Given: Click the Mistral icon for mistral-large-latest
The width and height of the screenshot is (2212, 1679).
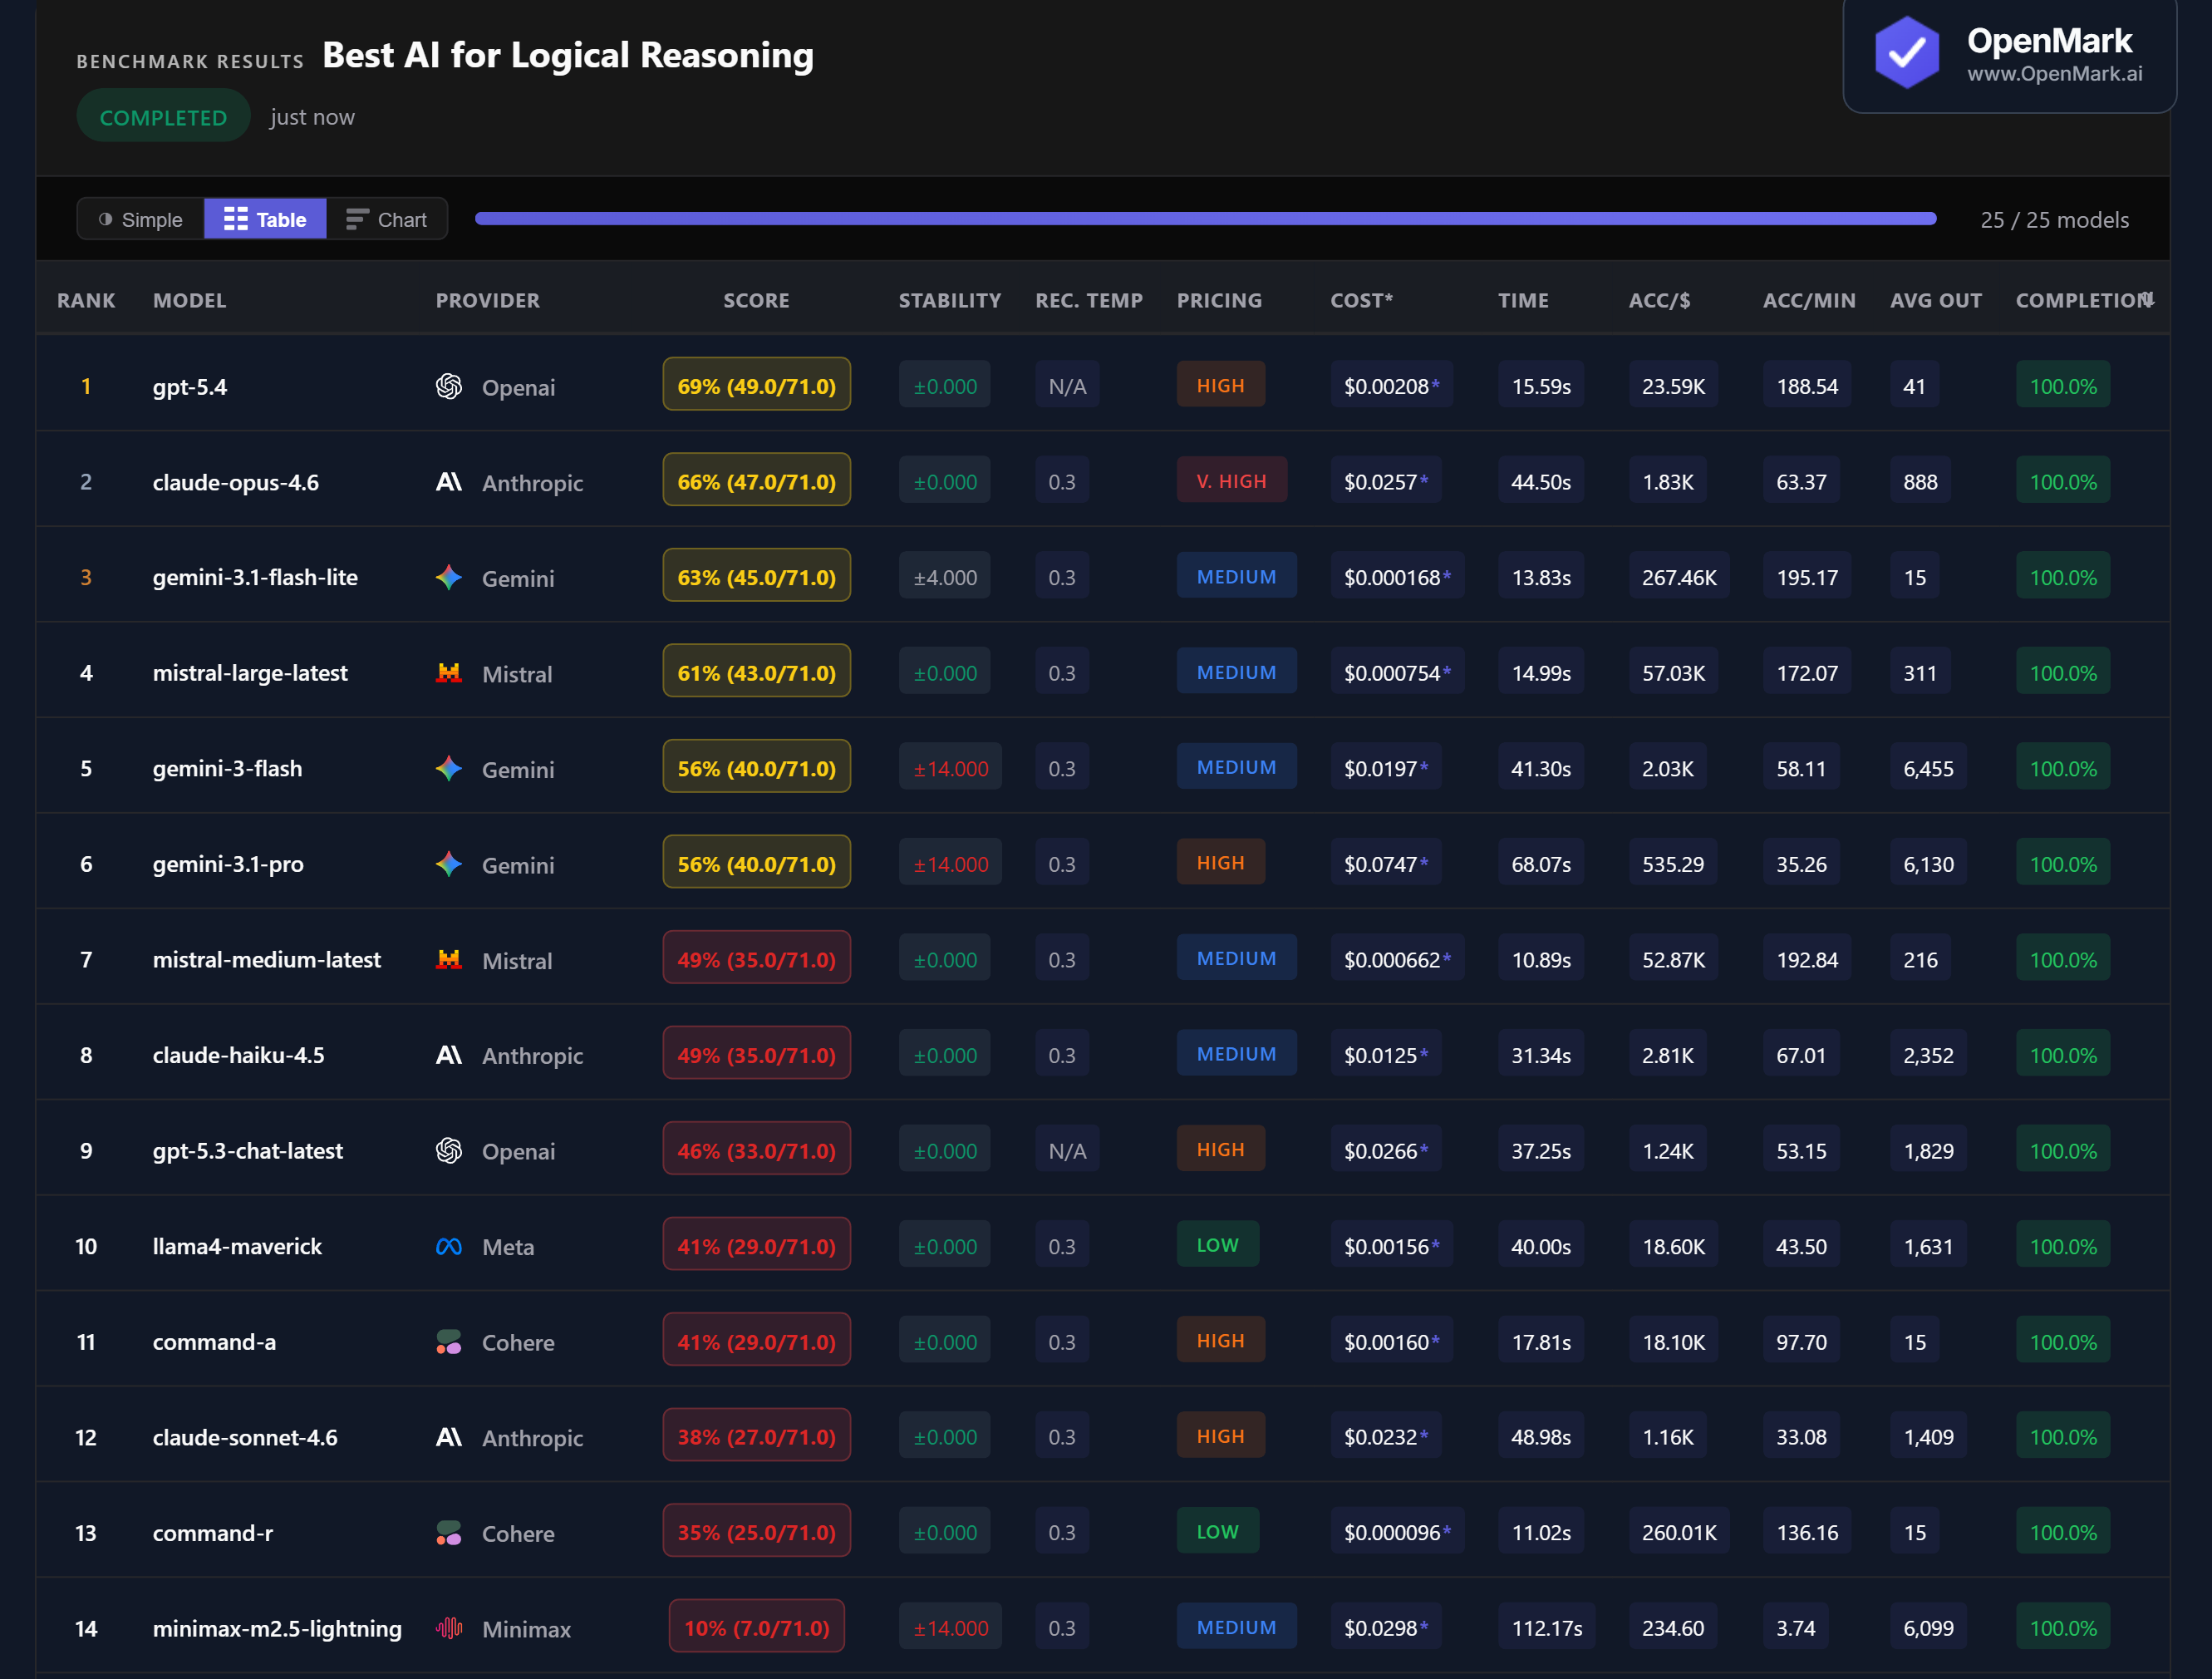Looking at the screenshot, I should click(x=449, y=673).
